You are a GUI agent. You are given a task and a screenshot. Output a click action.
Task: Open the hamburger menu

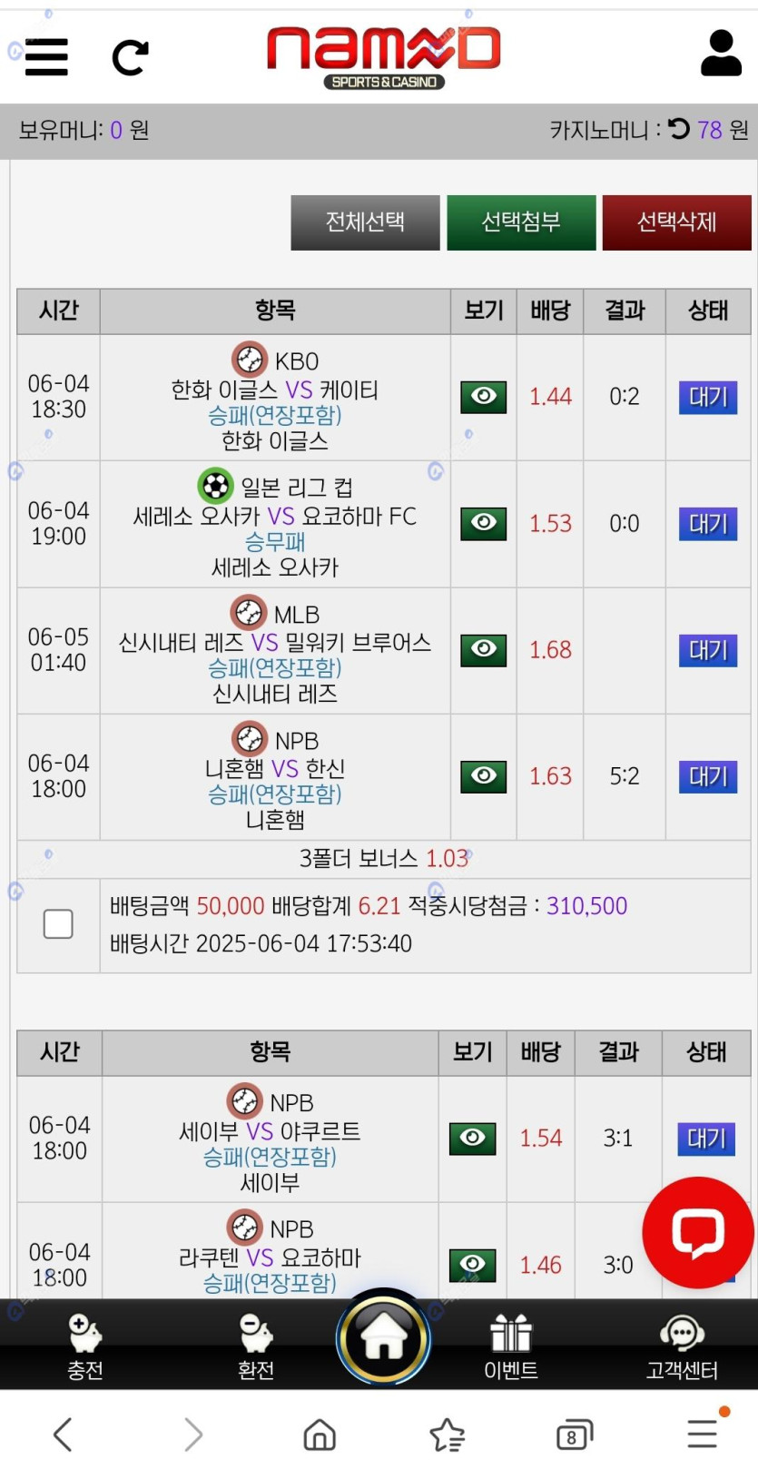click(x=46, y=56)
